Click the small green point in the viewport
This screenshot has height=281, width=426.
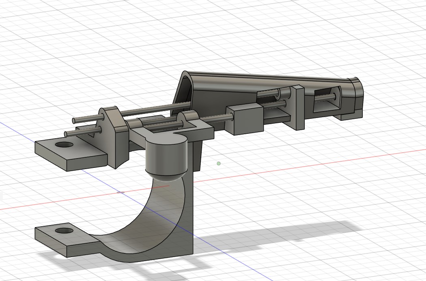pos(218,163)
